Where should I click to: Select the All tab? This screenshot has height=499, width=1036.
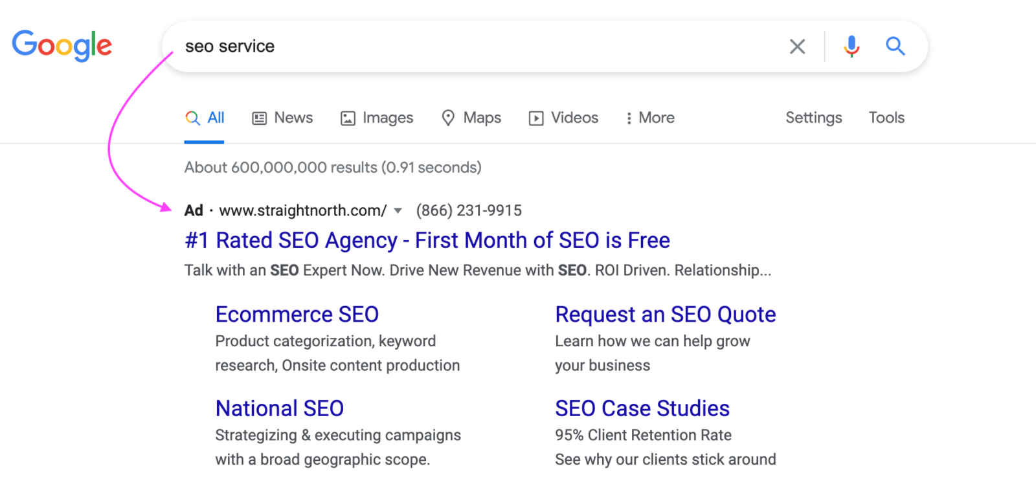tap(205, 118)
